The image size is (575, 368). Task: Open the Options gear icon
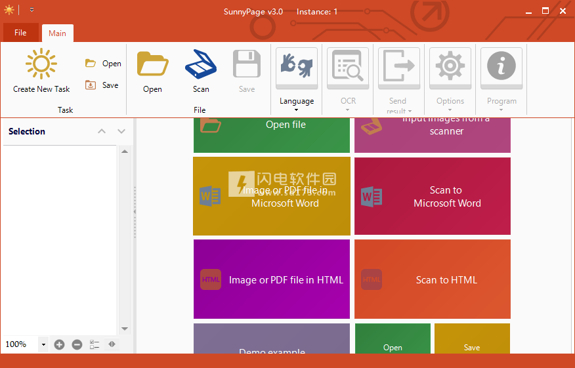pyautogui.click(x=450, y=68)
